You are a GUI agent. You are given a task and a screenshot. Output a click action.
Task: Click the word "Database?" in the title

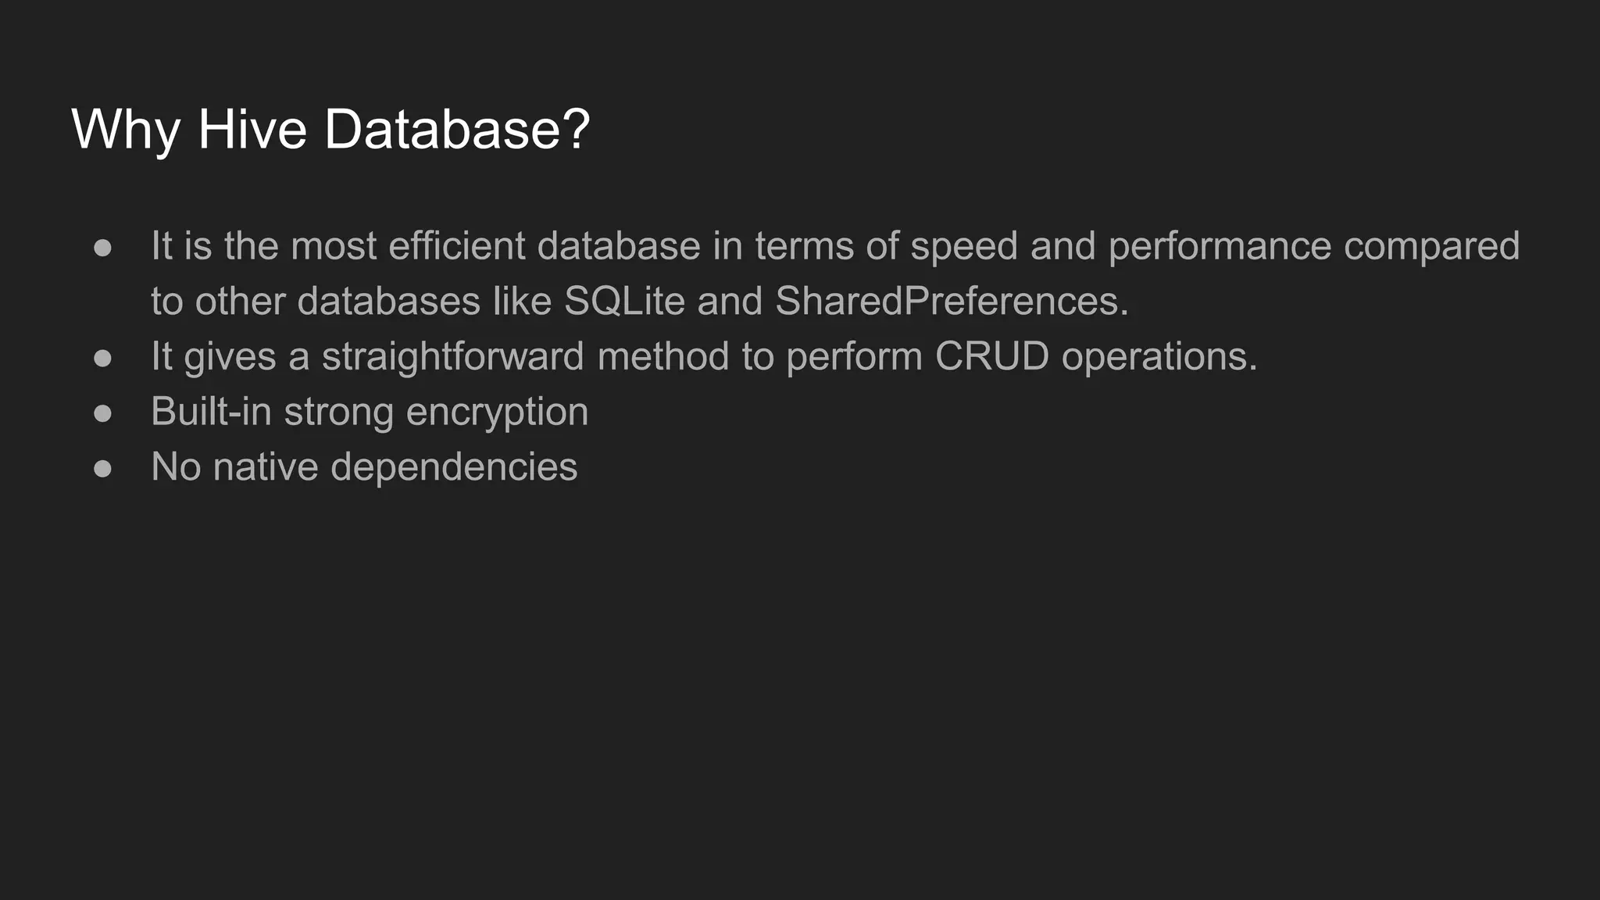(x=457, y=129)
